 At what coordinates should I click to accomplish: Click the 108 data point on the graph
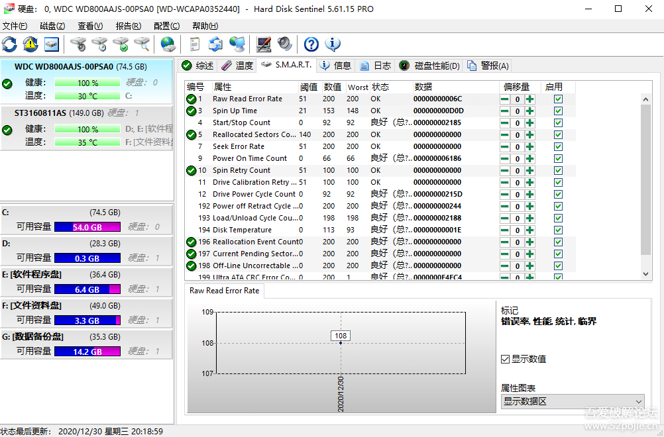click(341, 343)
